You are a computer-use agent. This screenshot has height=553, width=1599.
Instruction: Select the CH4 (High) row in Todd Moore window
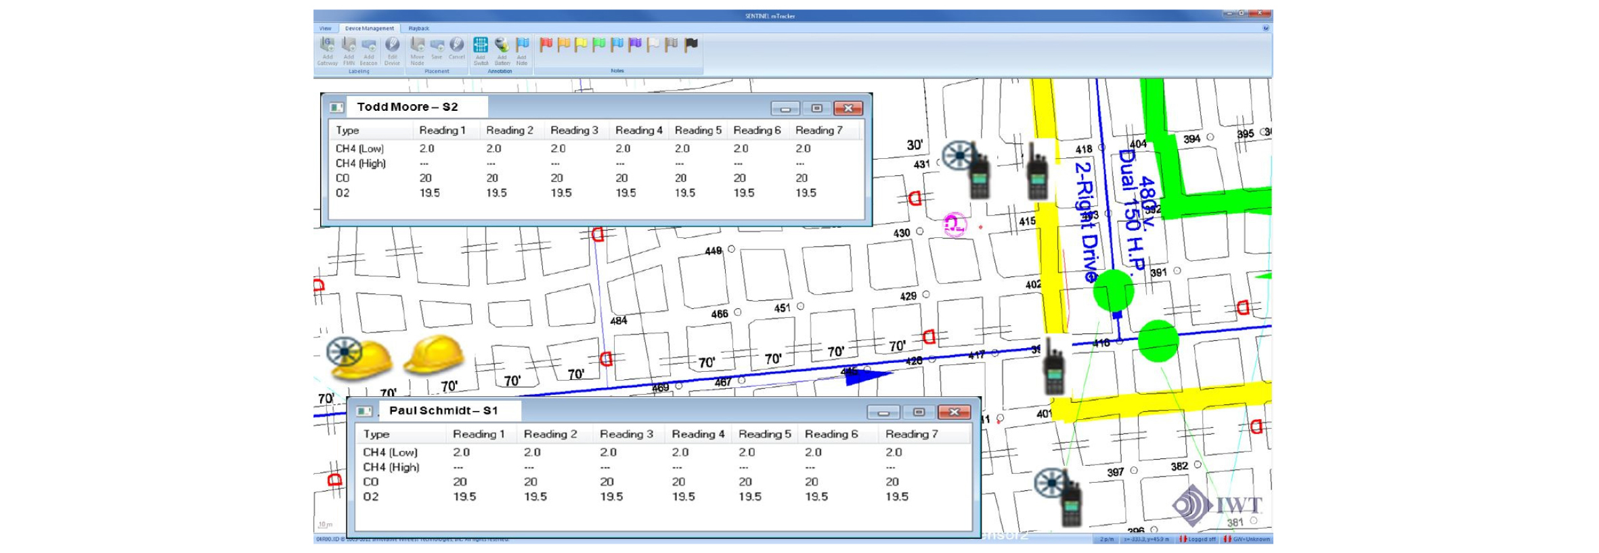coord(596,164)
